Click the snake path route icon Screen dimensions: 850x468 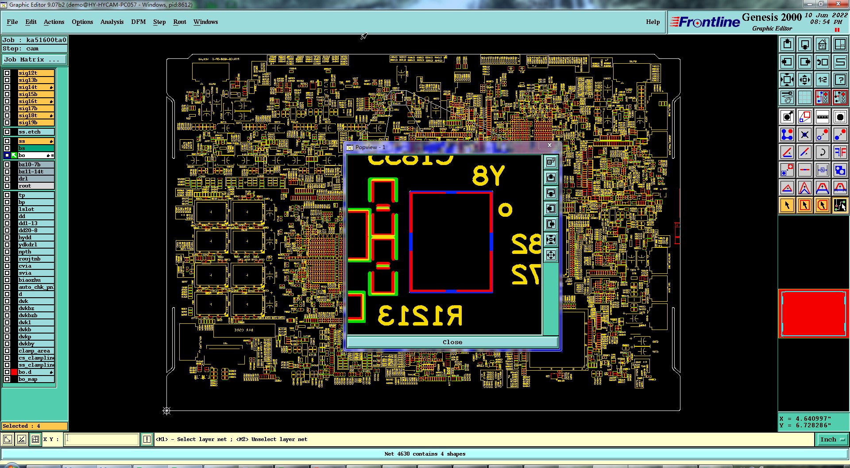[x=840, y=62]
